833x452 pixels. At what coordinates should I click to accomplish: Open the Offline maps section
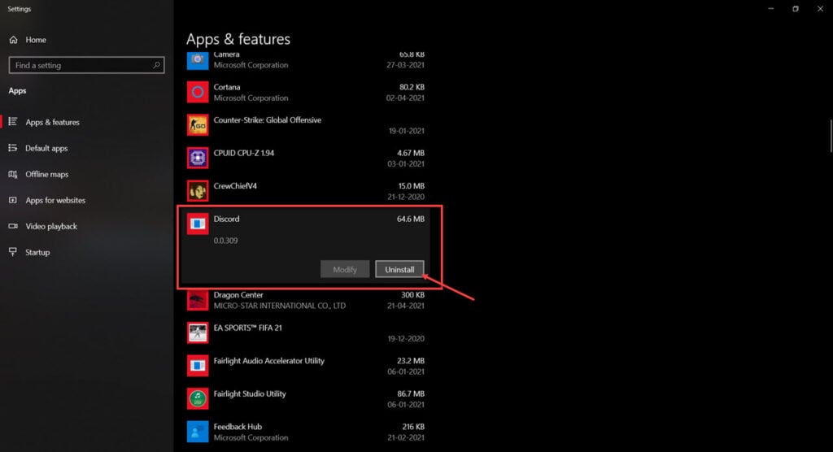(46, 174)
